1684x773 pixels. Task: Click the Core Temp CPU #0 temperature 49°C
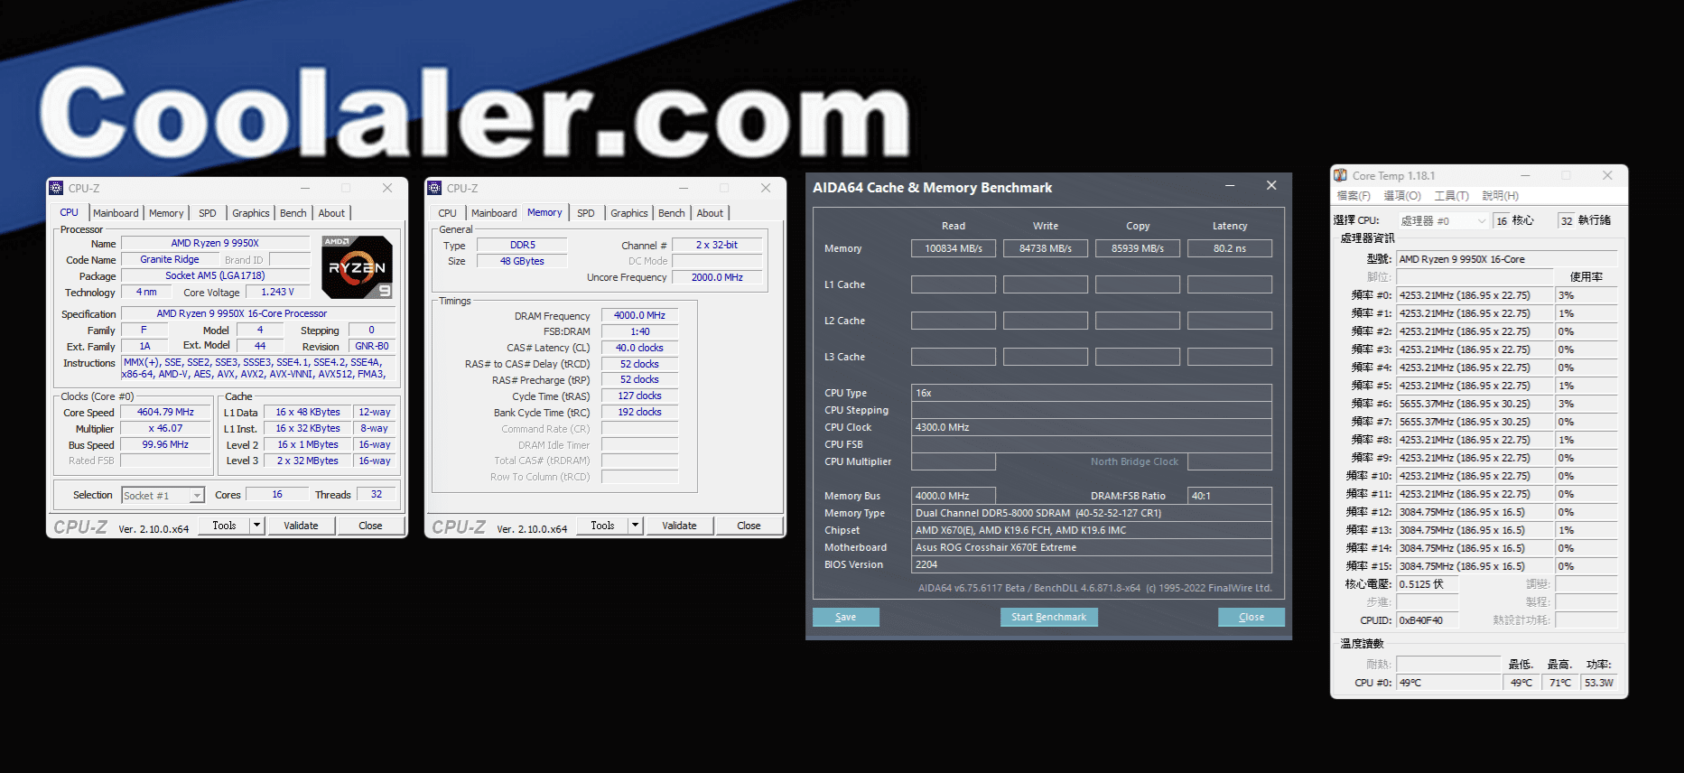pos(1448,683)
